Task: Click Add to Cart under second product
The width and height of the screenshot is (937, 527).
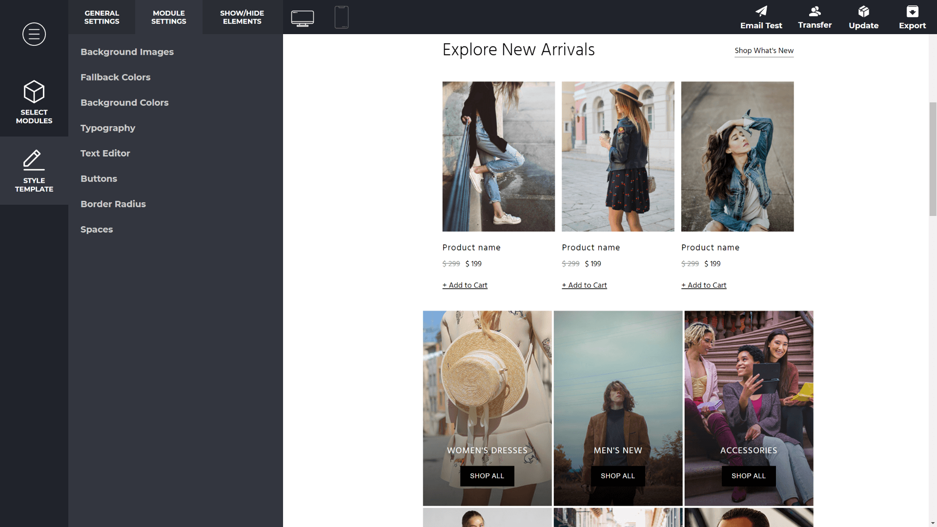Action: tap(585, 285)
